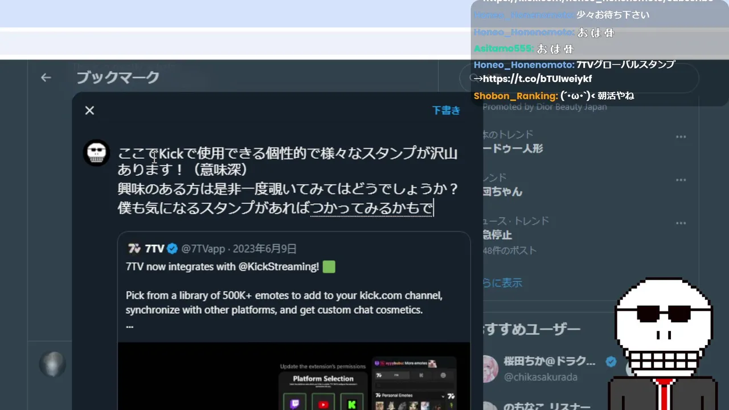Go back with the arrow beside ブックマーク
The height and width of the screenshot is (410, 729).
click(x=46, y=77)
